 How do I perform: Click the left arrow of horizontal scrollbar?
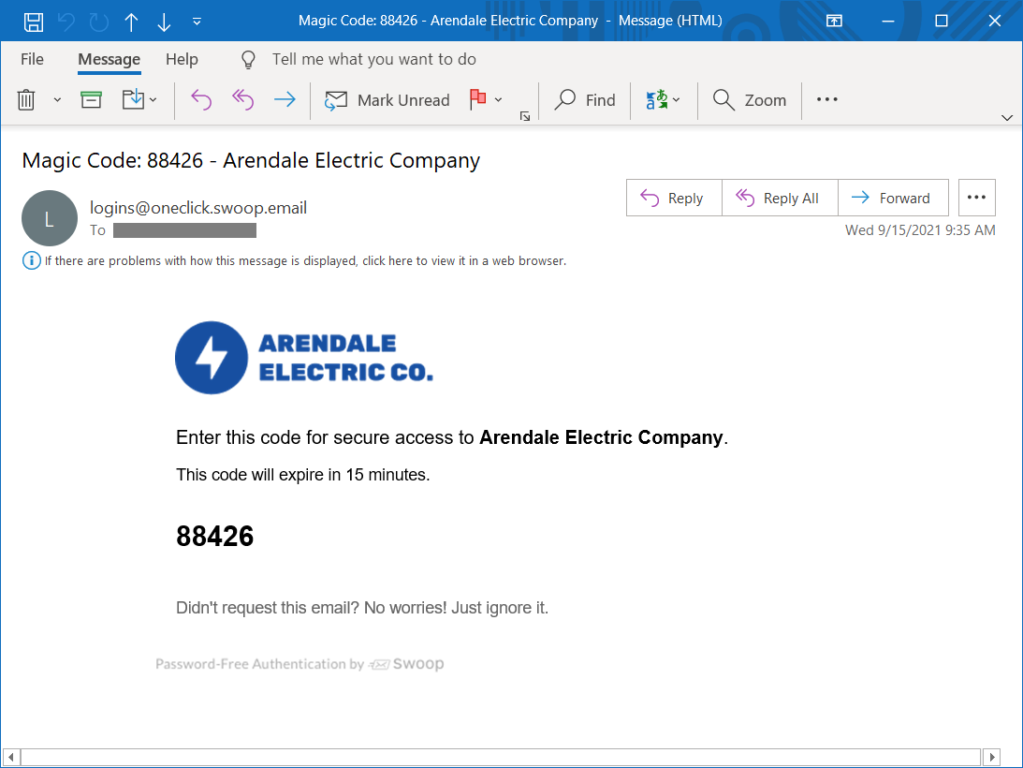[10, 758]
